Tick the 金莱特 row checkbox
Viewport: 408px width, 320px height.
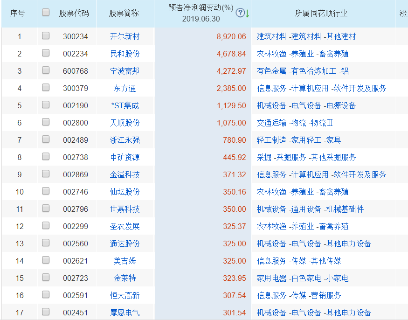(x=46, y=277)
